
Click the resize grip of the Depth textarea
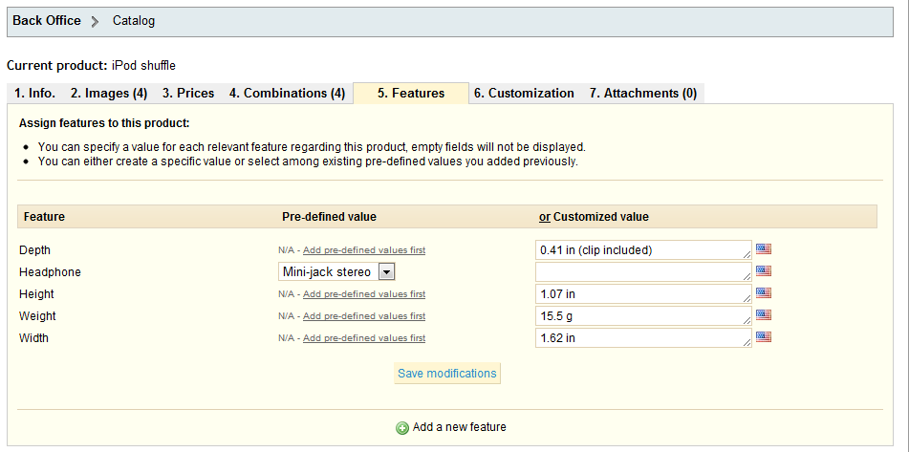point(747,255)
